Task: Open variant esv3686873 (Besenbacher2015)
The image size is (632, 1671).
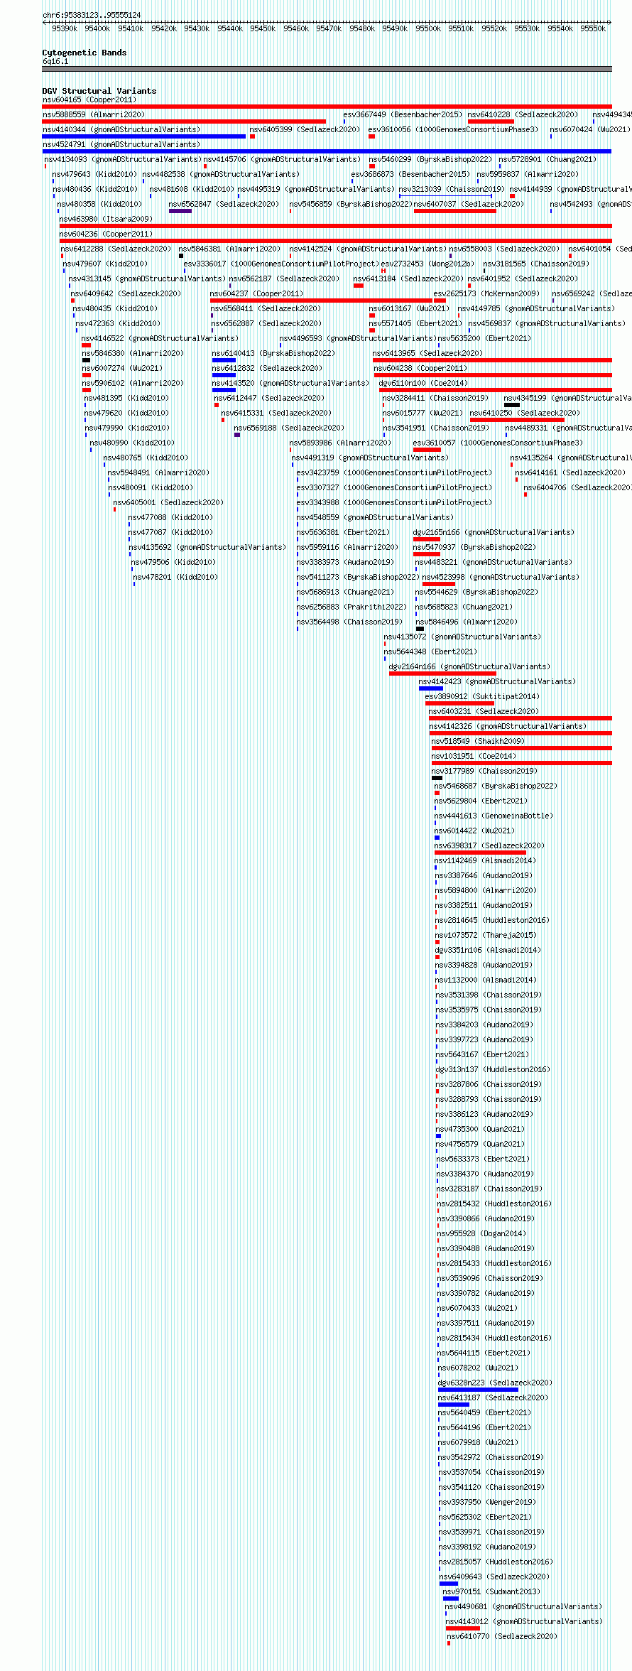Action: tap(410, 174)
